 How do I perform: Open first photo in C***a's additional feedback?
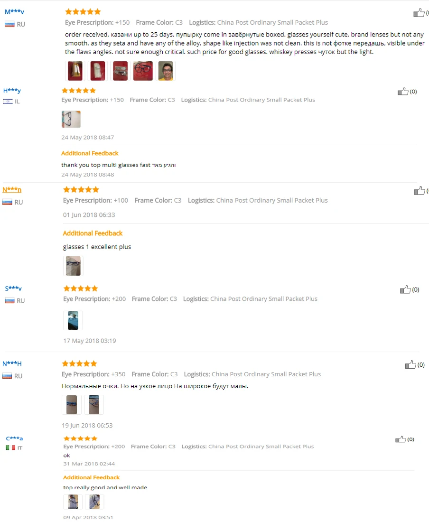coord(73,502)
